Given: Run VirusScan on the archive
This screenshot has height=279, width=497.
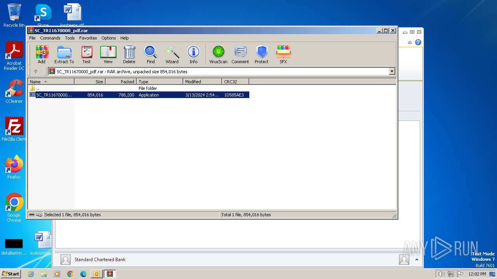Looking at the screenshot, I should [x=218, y=55].
